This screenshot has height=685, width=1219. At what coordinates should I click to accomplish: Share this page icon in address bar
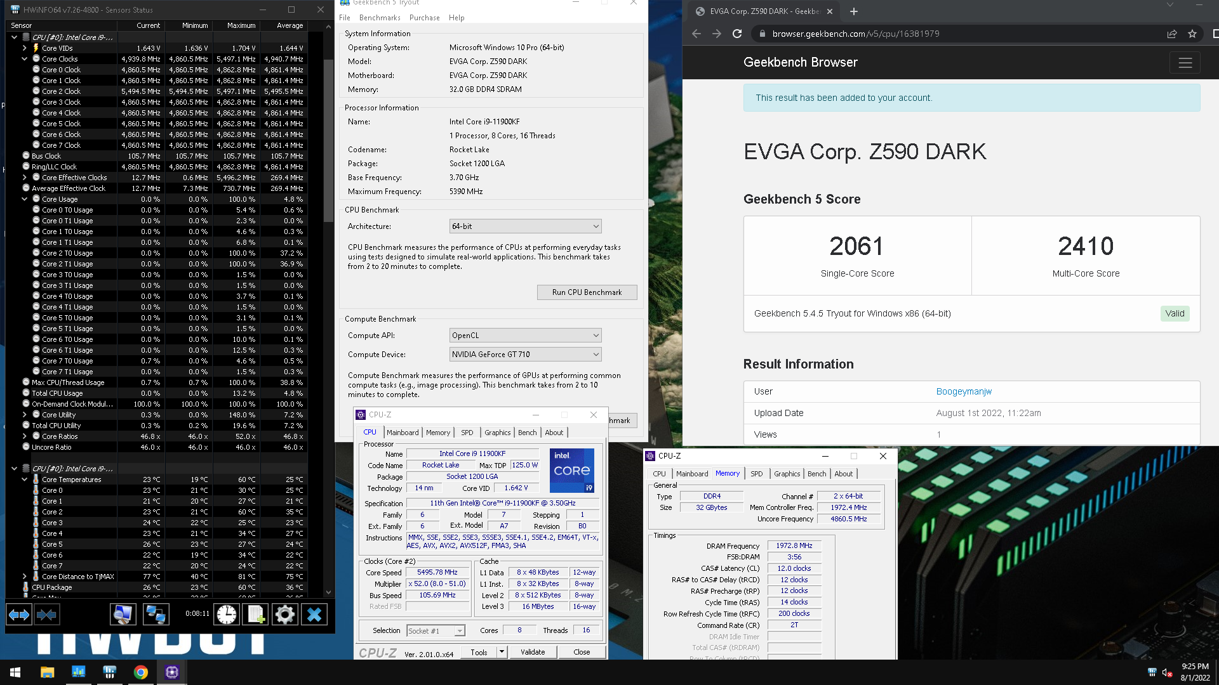[1172, 34]
